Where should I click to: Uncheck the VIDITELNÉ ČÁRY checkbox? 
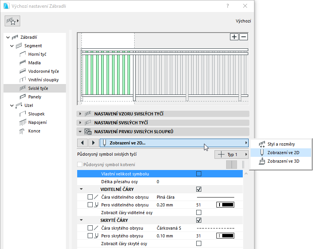coord(199,189)
